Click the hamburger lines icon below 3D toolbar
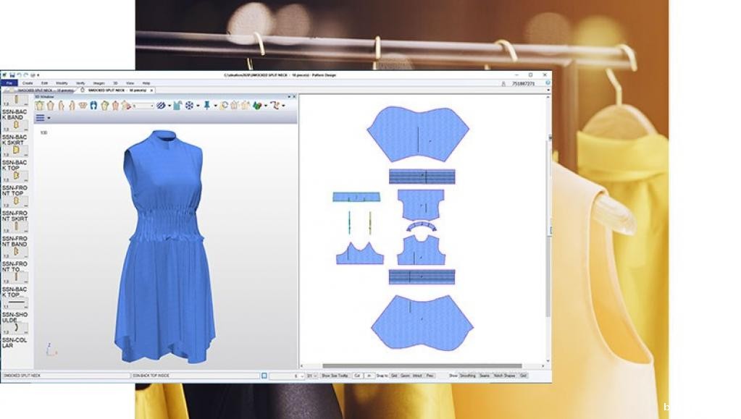 pyautogui.click(x=41, y=117)
